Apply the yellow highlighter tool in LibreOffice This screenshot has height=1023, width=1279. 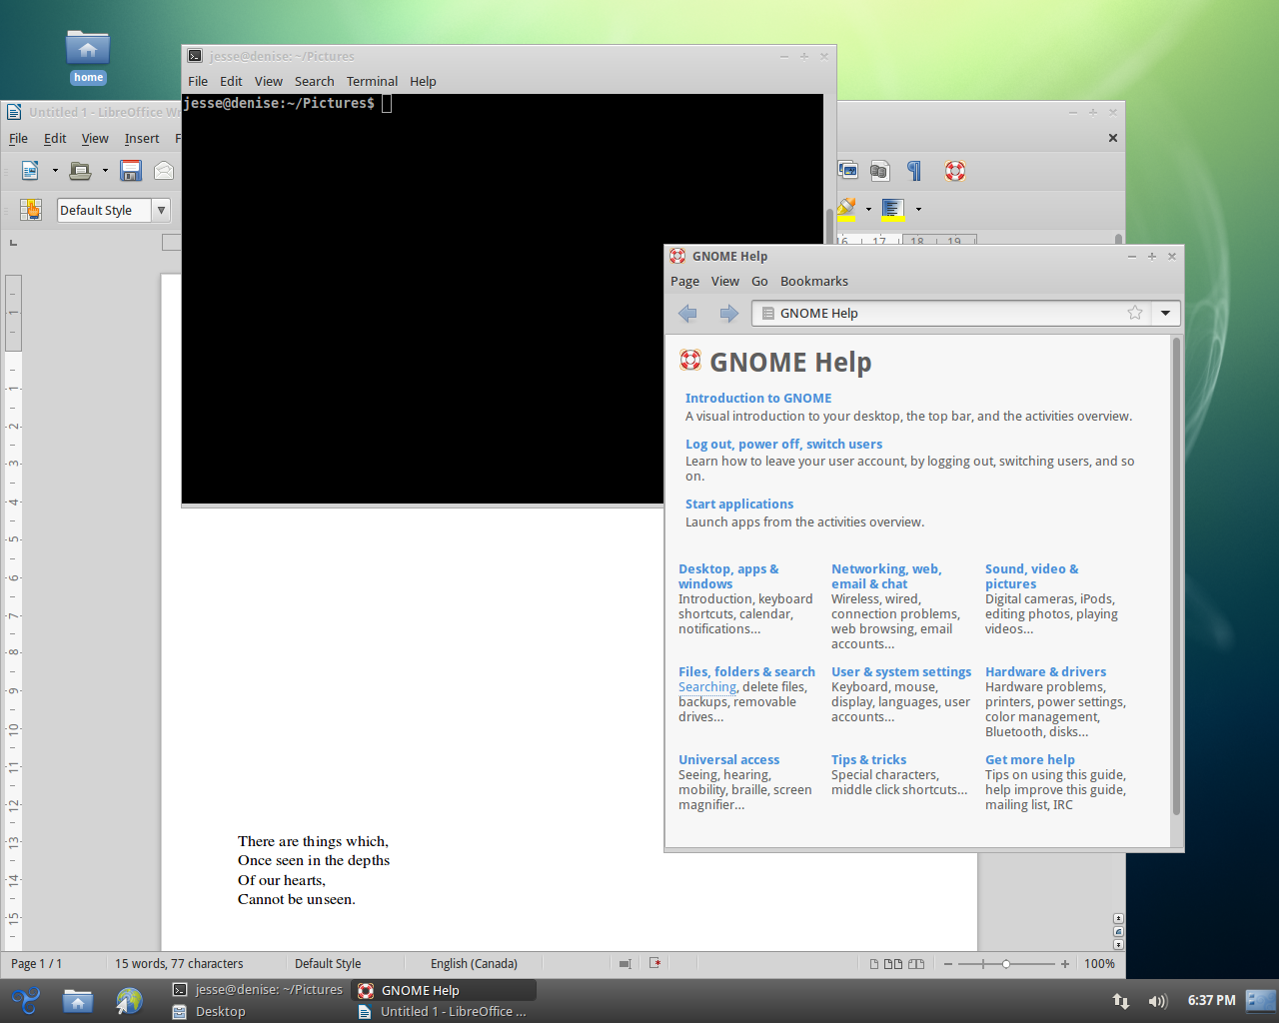(847, 209)
